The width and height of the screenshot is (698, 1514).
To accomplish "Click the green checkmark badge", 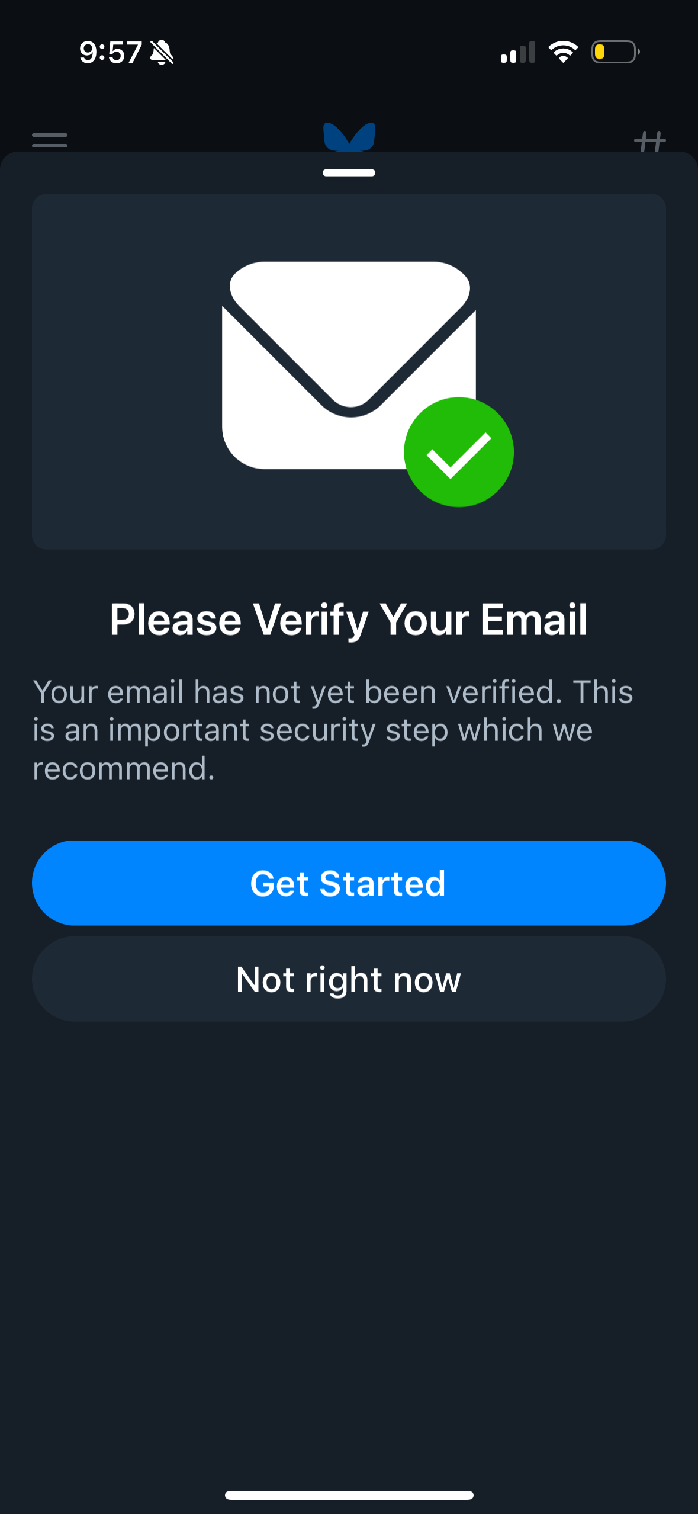I will pos(459,453).
